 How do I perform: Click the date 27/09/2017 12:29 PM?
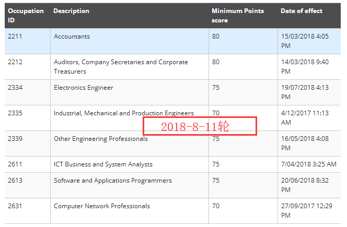coord(306,210)
